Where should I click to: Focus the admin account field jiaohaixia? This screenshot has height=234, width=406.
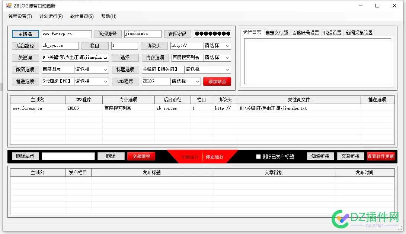click(x=143, y=34)
